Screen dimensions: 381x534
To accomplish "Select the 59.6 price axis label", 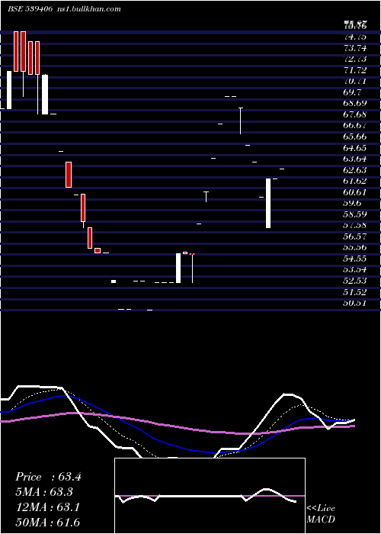I will pyautogui.click(x=353, y=204).
